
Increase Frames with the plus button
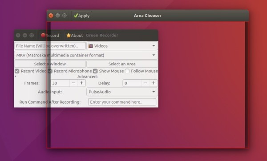coord(82,83)
